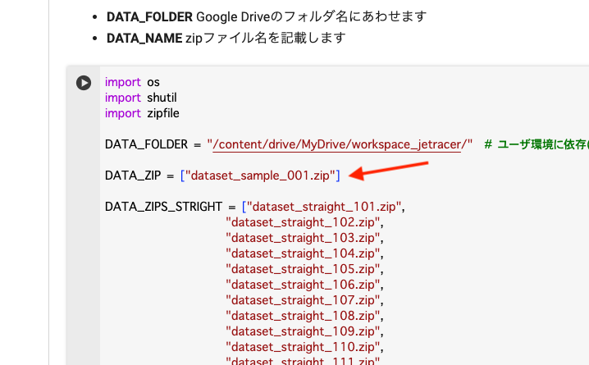589x365 pixels.
Task: Click the DATA_FOLDER path string
Action: 340,144
